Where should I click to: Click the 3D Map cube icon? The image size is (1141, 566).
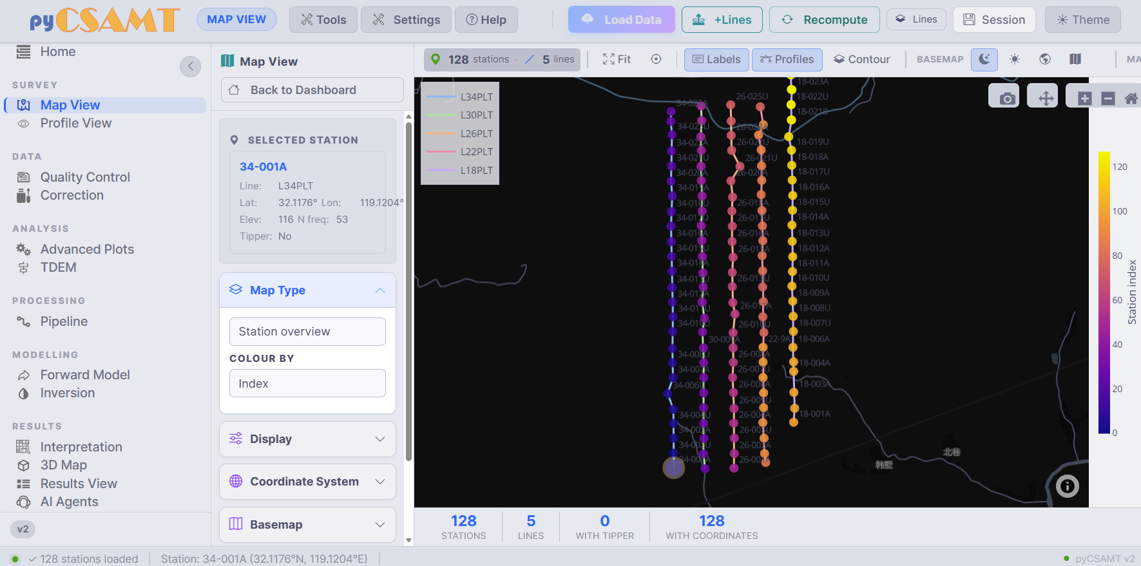point(23,465)
